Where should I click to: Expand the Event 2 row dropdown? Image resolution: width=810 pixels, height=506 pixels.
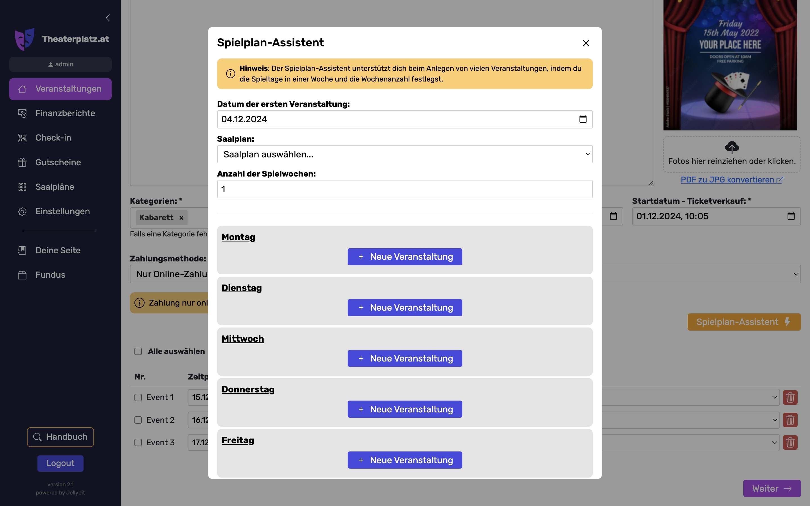pyautogui.click(x=774, y=420)
